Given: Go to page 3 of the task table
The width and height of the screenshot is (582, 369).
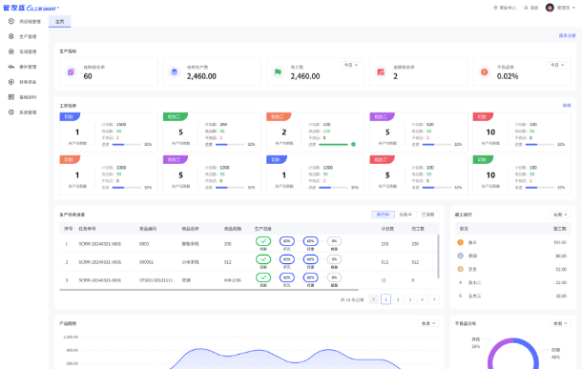Looking at the screenshot, I should tap(410, 299).
